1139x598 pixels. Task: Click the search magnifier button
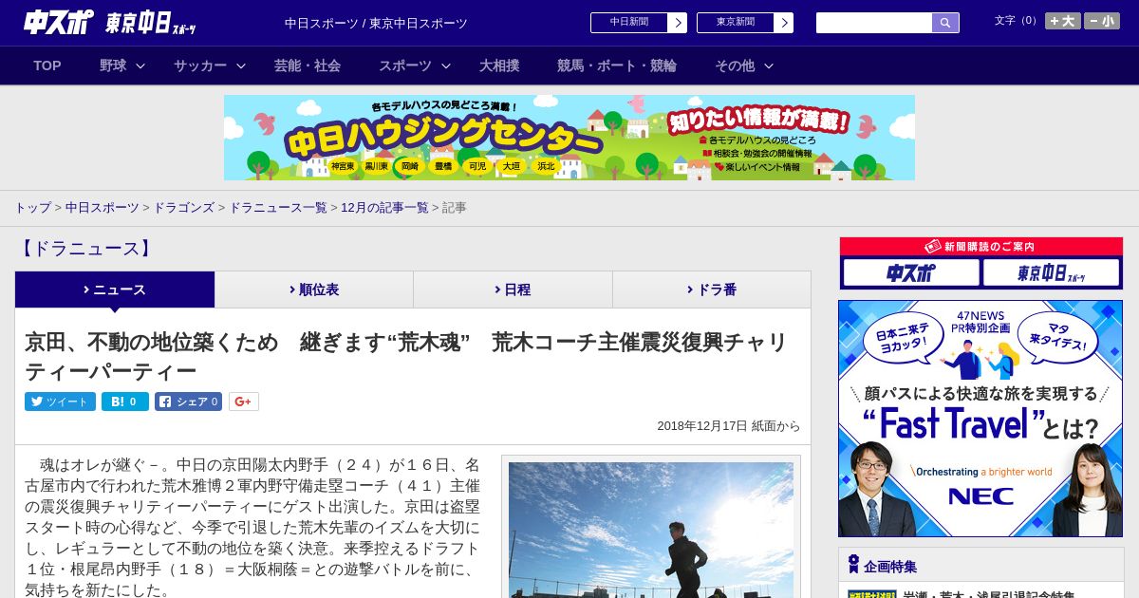[945, 23]
